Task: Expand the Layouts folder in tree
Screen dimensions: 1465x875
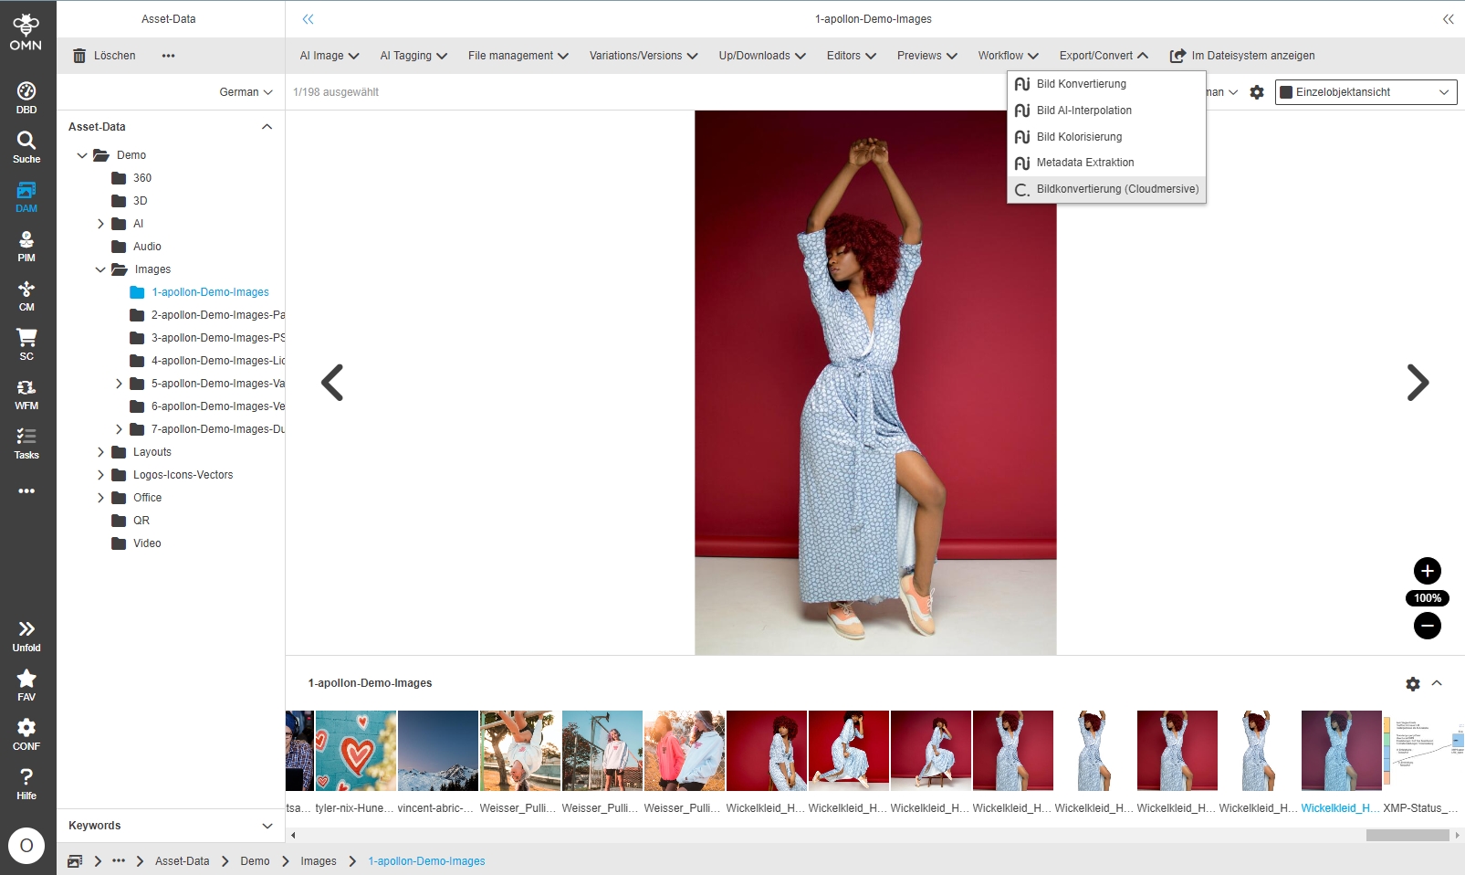Action: click(x=101, y=452)
